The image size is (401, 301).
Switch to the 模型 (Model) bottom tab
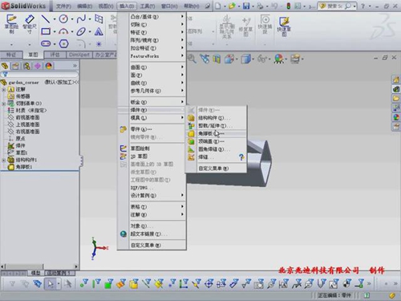tap(36, 273)
